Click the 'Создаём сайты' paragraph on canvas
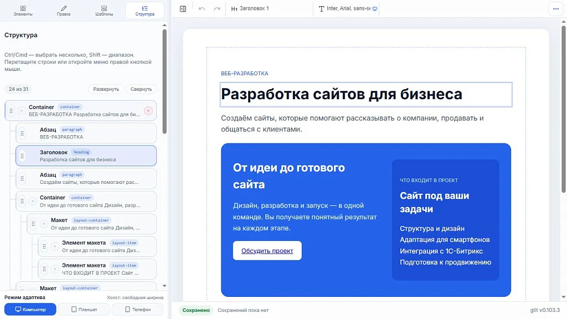Viewport: 567px width, 319px height. pyautogui.click(x=352, y=124)
